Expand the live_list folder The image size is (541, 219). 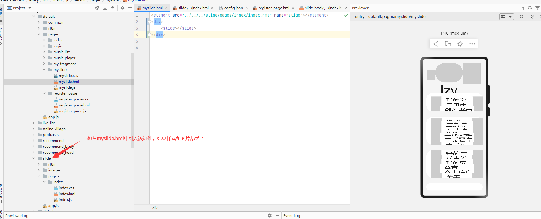click(x=33, y=123)
